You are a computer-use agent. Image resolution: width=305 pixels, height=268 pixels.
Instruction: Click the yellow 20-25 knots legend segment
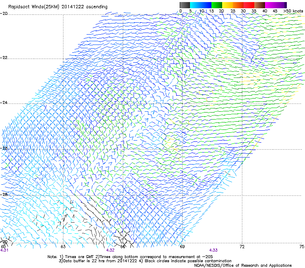(228, 5)
